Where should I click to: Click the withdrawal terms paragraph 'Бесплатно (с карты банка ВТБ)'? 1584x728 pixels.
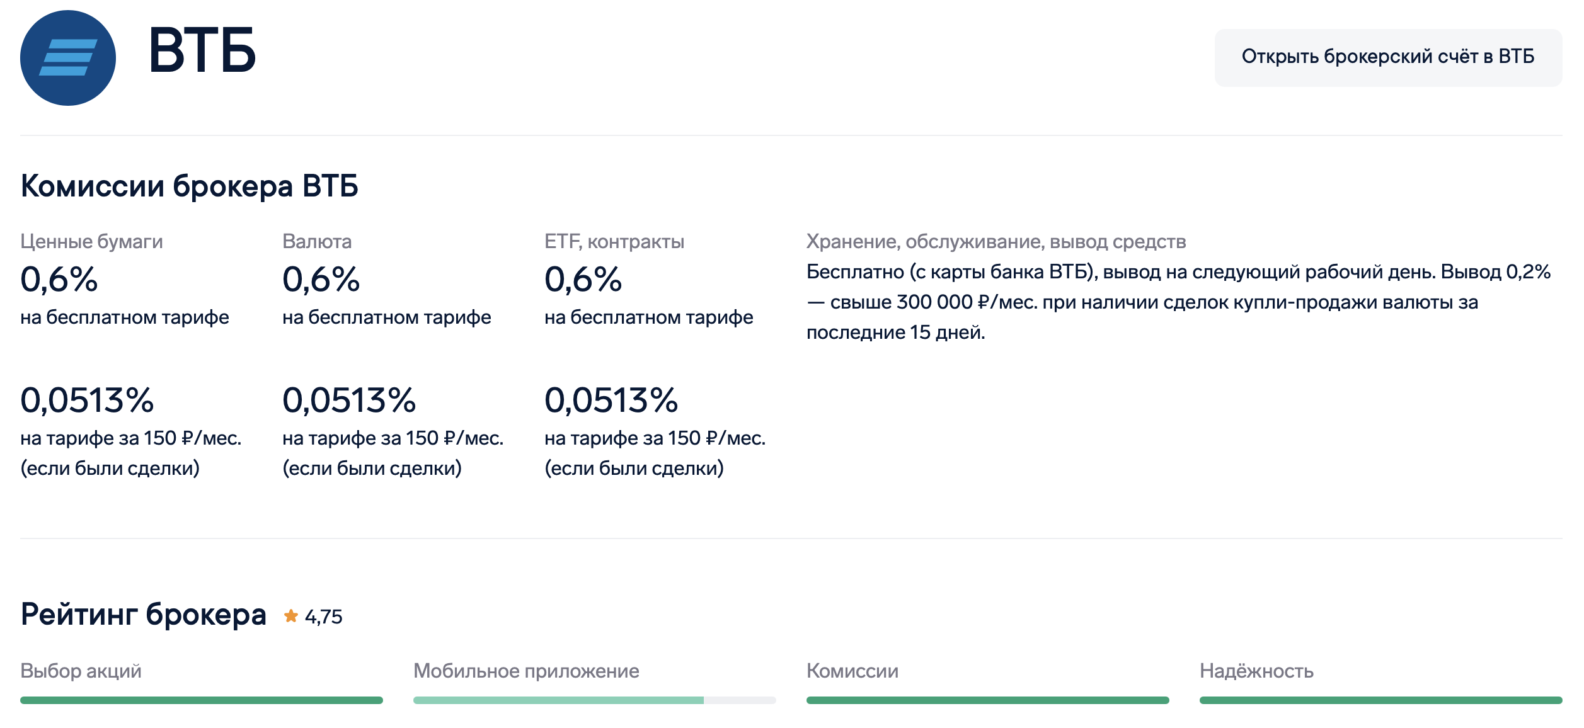(1178, 302)
